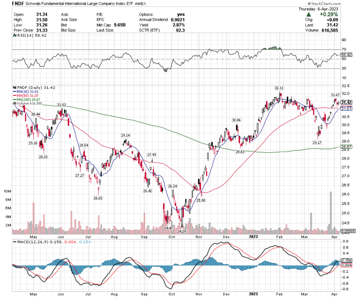Click the 24.47 price low label
The height and width of the screenshot is (297, 356).
click(x=168, y=228)
